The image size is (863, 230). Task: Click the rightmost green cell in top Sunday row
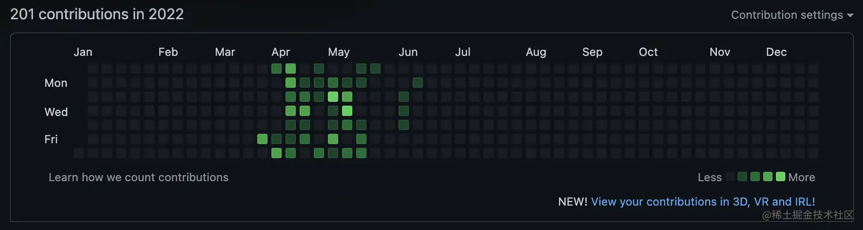(x=375, y=69)
